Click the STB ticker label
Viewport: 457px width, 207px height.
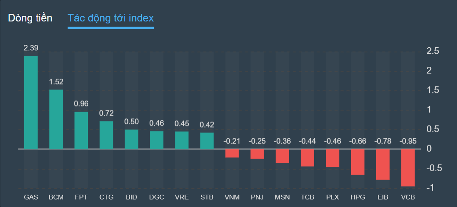click(207, 197)
